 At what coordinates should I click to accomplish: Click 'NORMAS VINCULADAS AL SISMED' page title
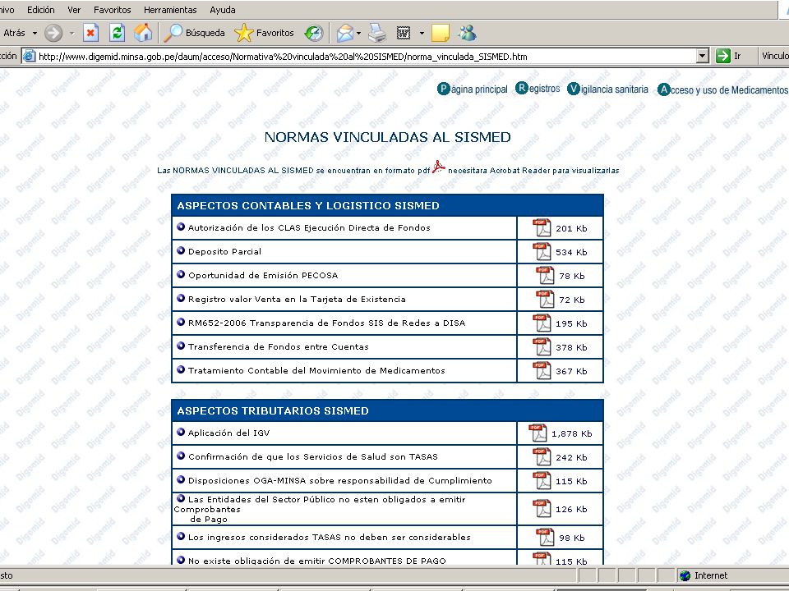[387, 137]
